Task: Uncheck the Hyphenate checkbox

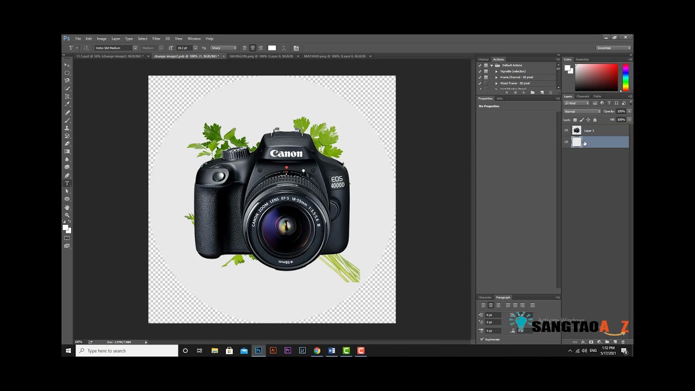Action: tap(482, 339)
